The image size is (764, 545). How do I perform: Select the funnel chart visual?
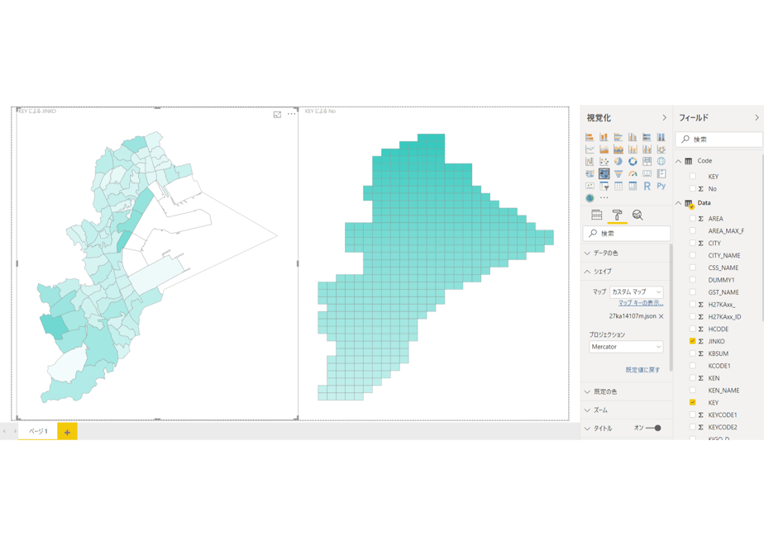(x=618, y=173)
